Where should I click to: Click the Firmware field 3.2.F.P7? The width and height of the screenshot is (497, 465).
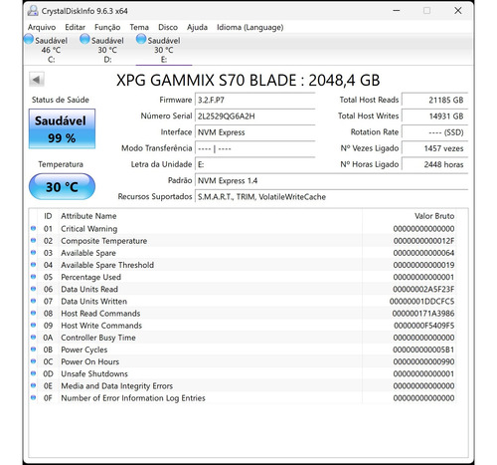tap(254, 100)
